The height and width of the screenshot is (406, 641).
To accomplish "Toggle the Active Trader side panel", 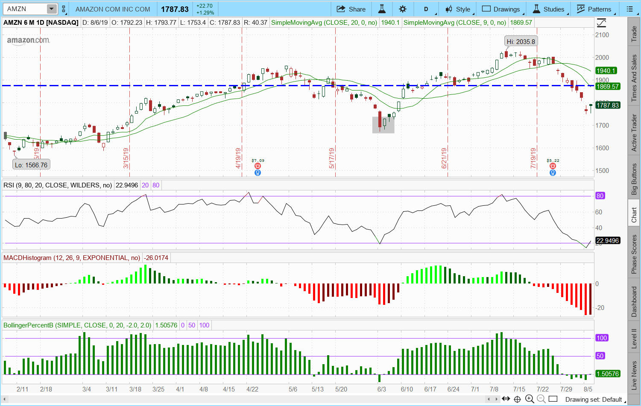I will (x=634, y=133).
